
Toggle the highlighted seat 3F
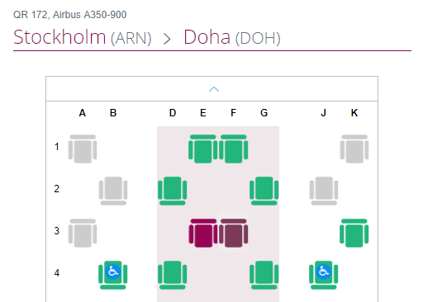pyautogui.click(x=234, y=233)
